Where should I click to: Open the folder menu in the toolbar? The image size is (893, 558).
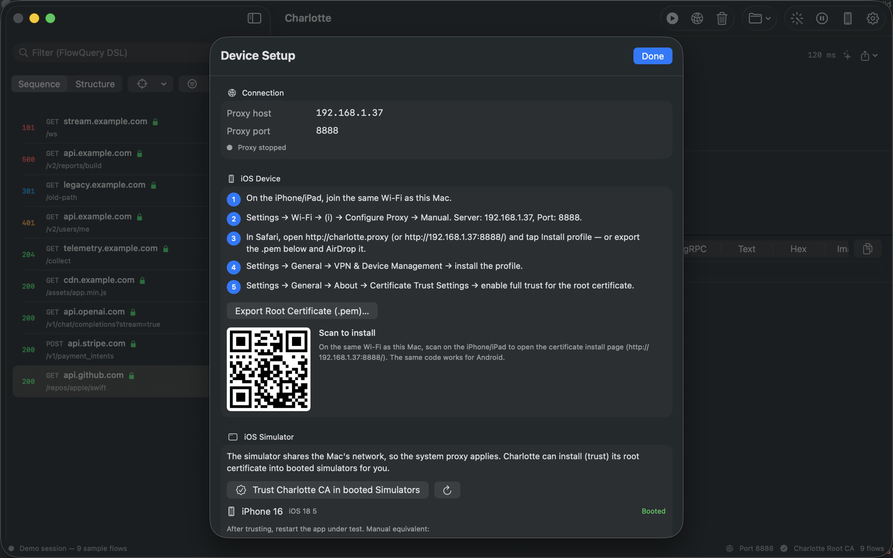coord(760,18)
